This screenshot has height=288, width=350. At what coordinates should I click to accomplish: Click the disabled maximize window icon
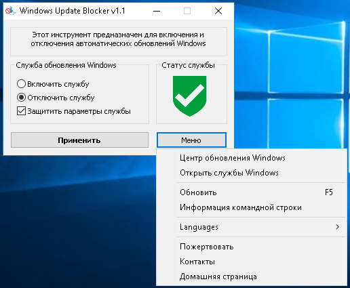[x=187, y=11]
